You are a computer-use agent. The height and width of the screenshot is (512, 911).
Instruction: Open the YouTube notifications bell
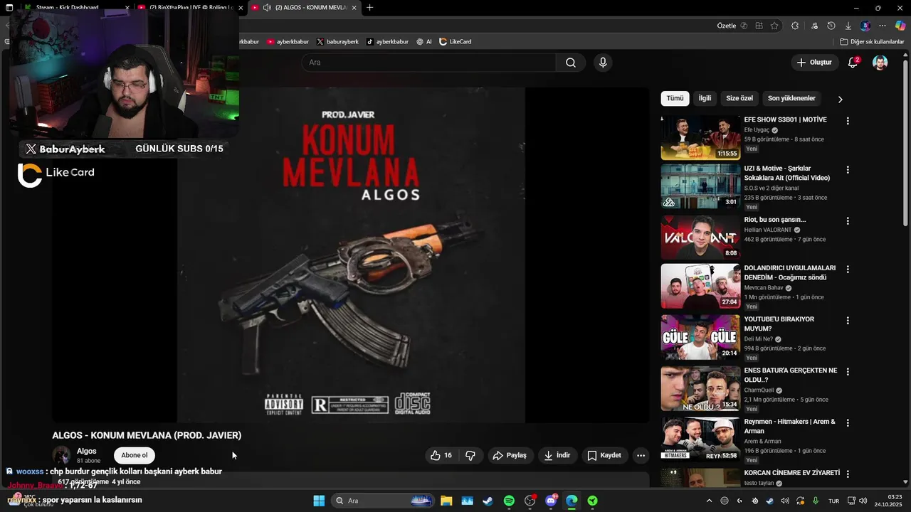point(853,63)
